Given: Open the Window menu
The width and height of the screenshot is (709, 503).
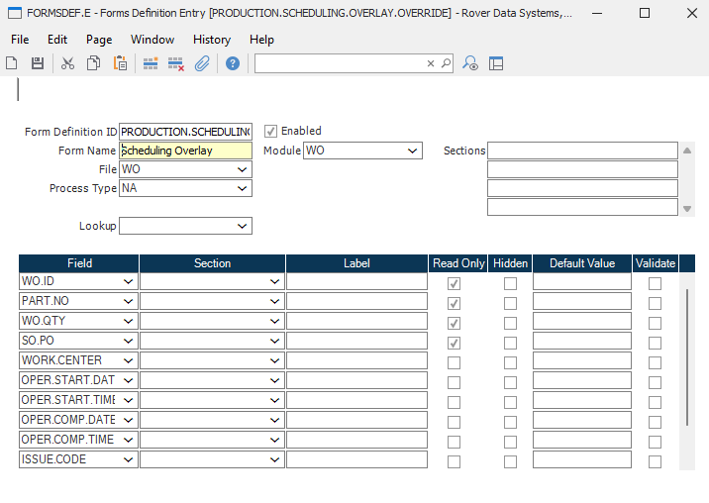Looking at the screenshot, I should click(x=152, y=40).
